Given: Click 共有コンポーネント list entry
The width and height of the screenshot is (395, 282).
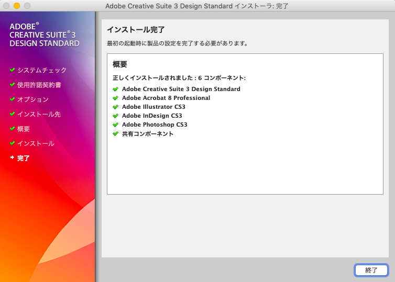Looking at the screenshot, I should (148, 134).
